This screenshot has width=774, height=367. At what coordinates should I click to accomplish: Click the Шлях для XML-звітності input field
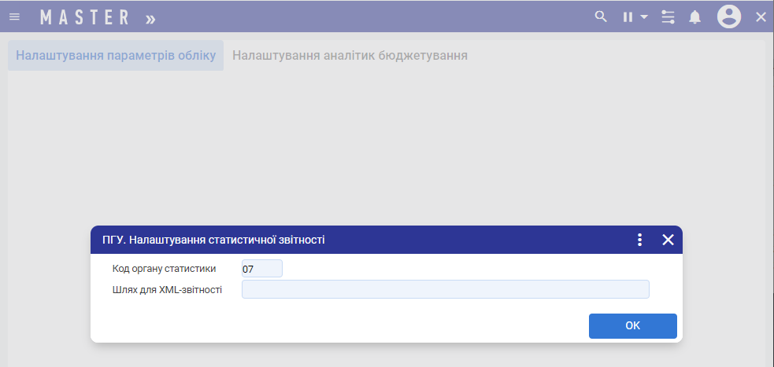coord(445,289)
